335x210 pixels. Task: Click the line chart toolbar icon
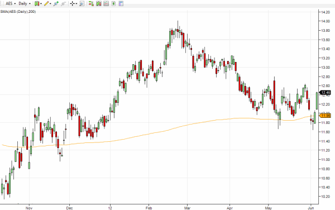pos(106,4)
